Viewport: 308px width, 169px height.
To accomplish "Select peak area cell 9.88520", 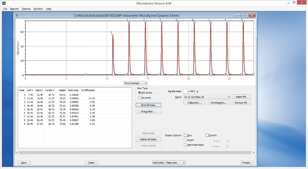I will pos(73,109).
